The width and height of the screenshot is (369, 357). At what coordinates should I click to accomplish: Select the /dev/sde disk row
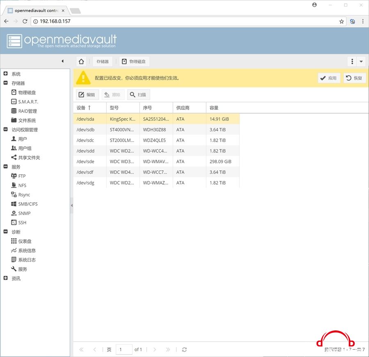click(156, 161)
